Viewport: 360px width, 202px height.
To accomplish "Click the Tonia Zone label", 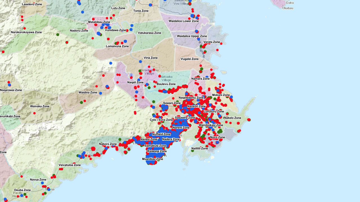I will coord(141,11).
